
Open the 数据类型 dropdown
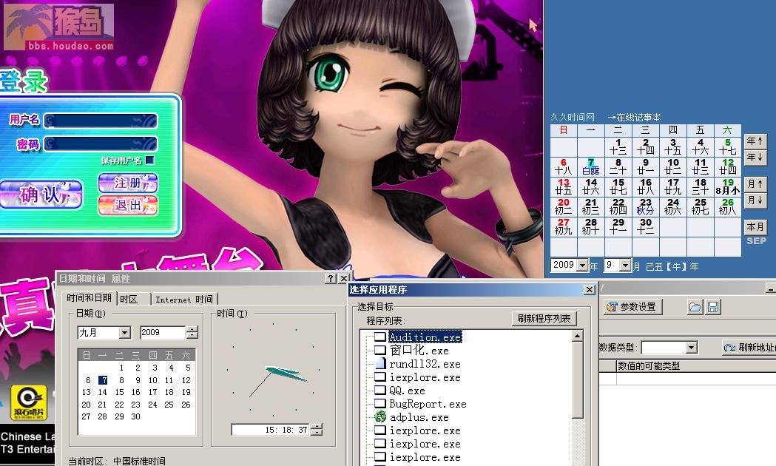pos(692,347)
